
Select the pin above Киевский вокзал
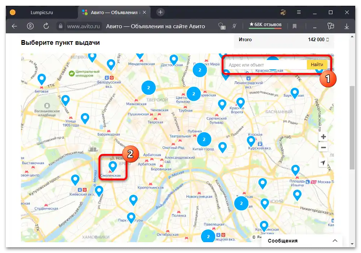[x=75, y=180]
